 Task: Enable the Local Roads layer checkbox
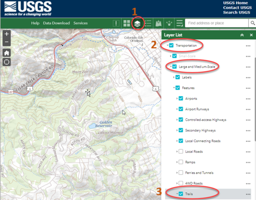coord(181,151)
